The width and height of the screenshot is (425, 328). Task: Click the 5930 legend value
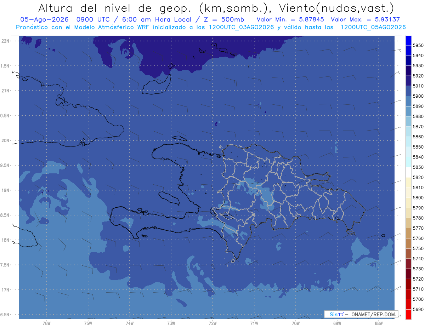coord(418,66)
